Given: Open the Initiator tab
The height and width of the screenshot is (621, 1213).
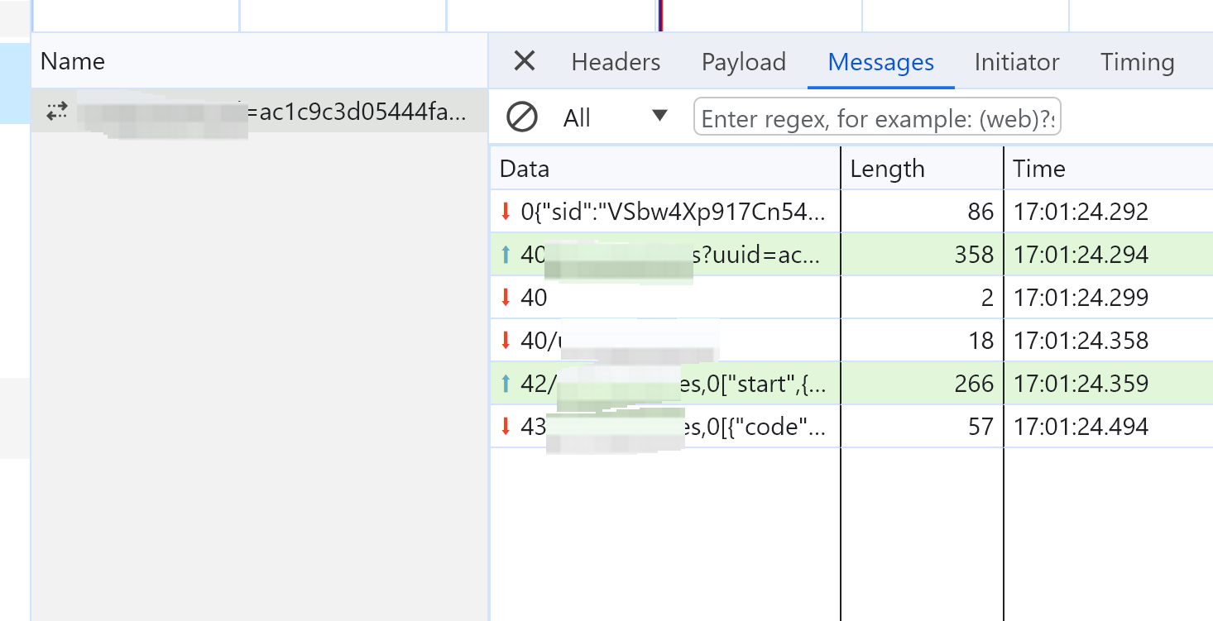Looking at the screenshot, I should pyautogui.click(x=1016, y=62).
